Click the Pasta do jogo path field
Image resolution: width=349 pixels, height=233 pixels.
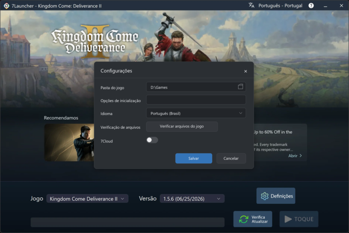(x=196, y=87)
